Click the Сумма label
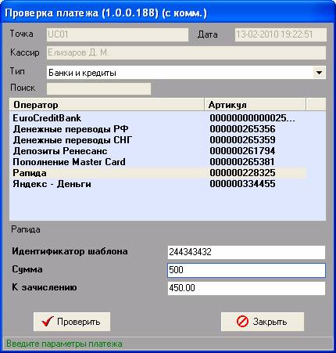 point(27,269)
